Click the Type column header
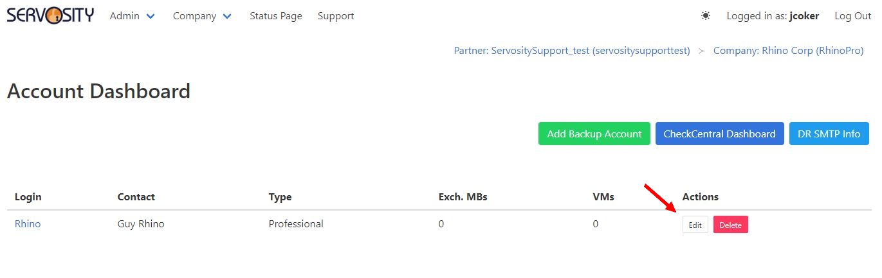This screenshot has width=882, height=278. [x=280, y=197]
